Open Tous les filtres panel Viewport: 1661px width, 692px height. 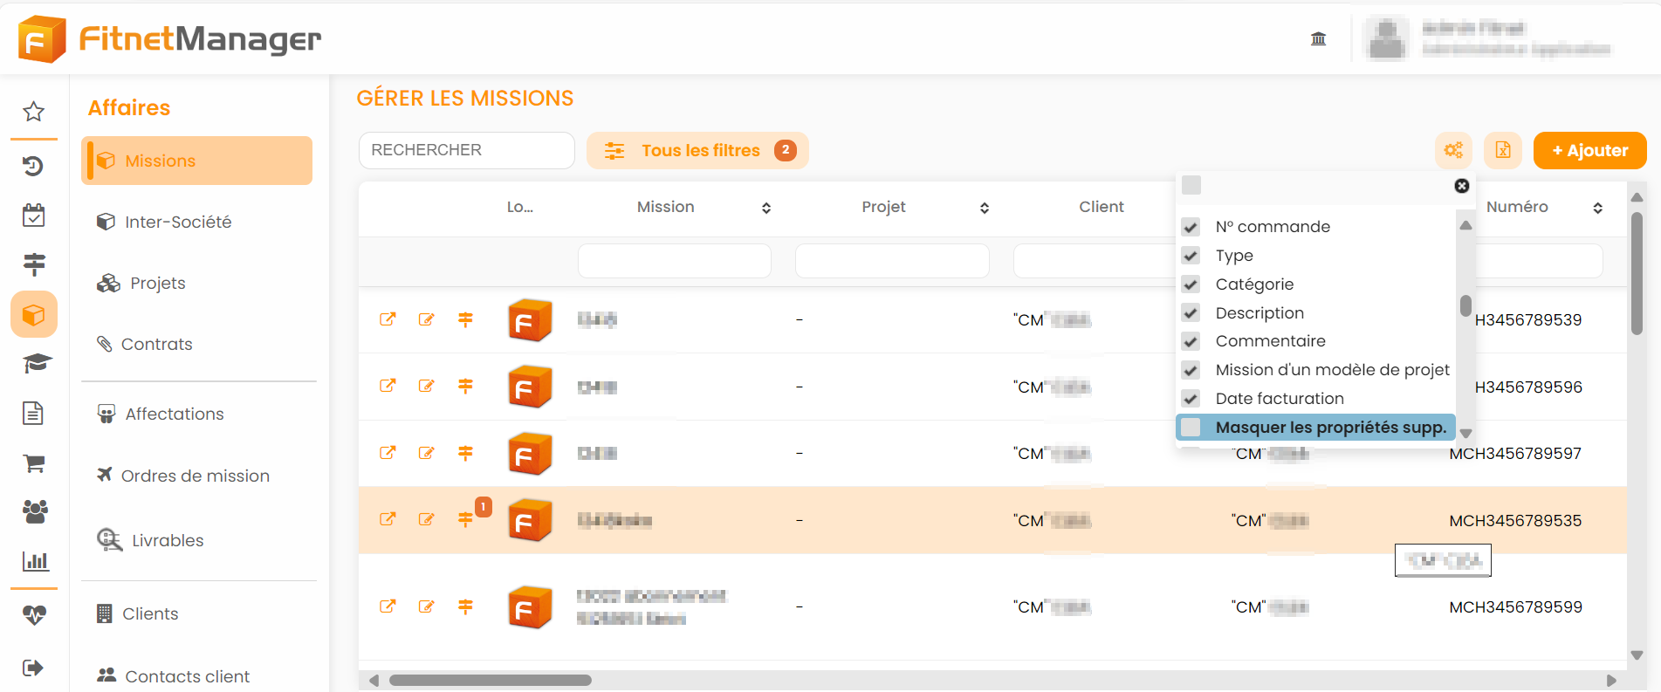[x=697, y=150]
